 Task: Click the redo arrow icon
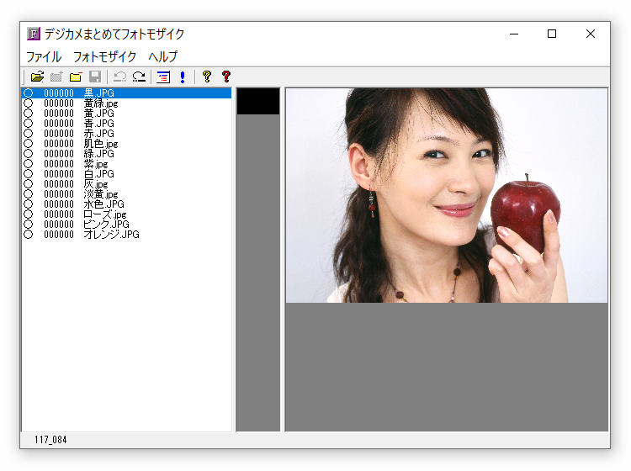coord(139,77)
